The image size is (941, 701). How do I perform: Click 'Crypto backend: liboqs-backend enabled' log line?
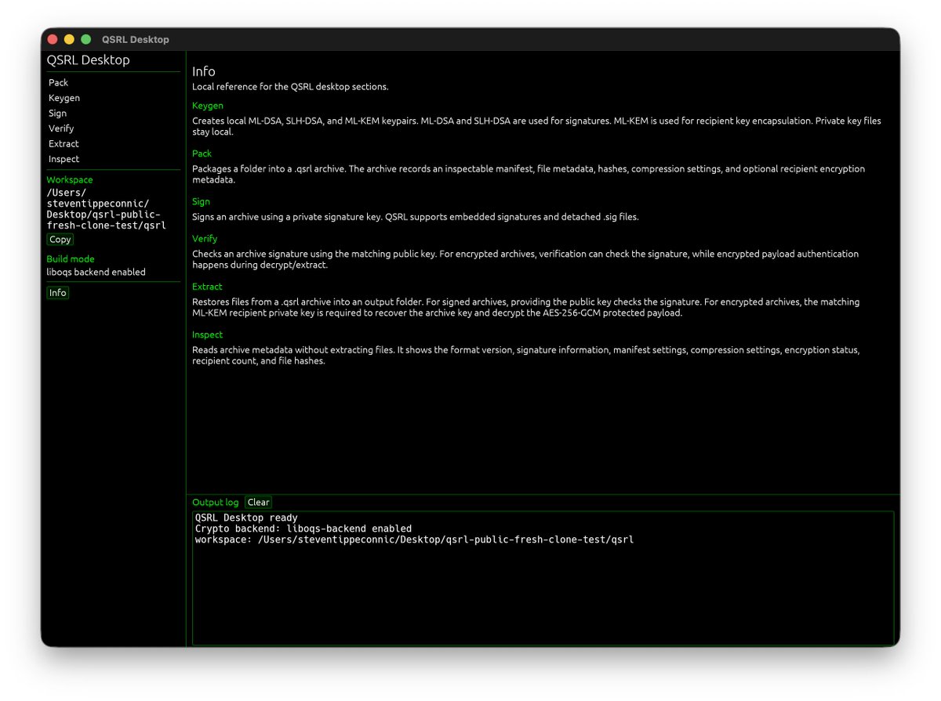[303, 529]
